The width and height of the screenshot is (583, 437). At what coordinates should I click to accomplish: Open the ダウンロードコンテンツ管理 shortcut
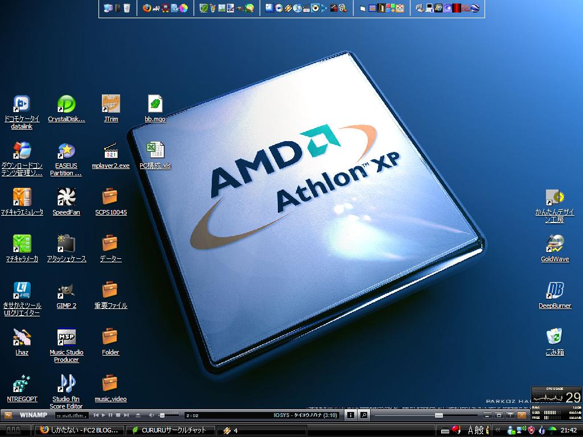[22, 159]
